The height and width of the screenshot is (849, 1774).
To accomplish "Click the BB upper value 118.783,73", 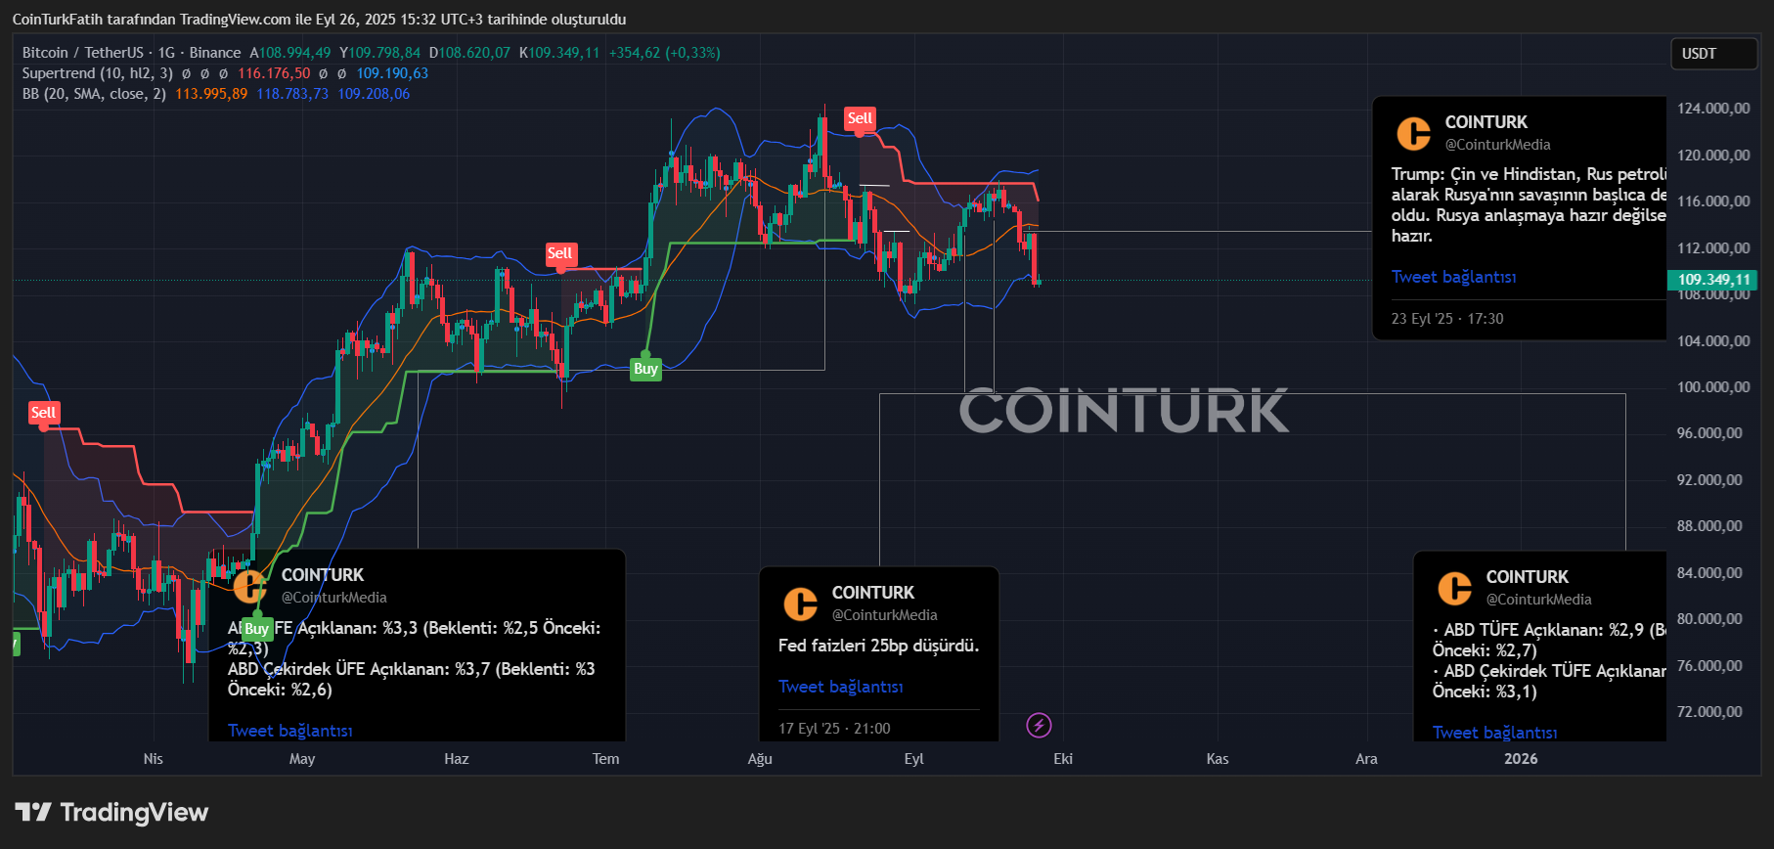I will (292, 94).
